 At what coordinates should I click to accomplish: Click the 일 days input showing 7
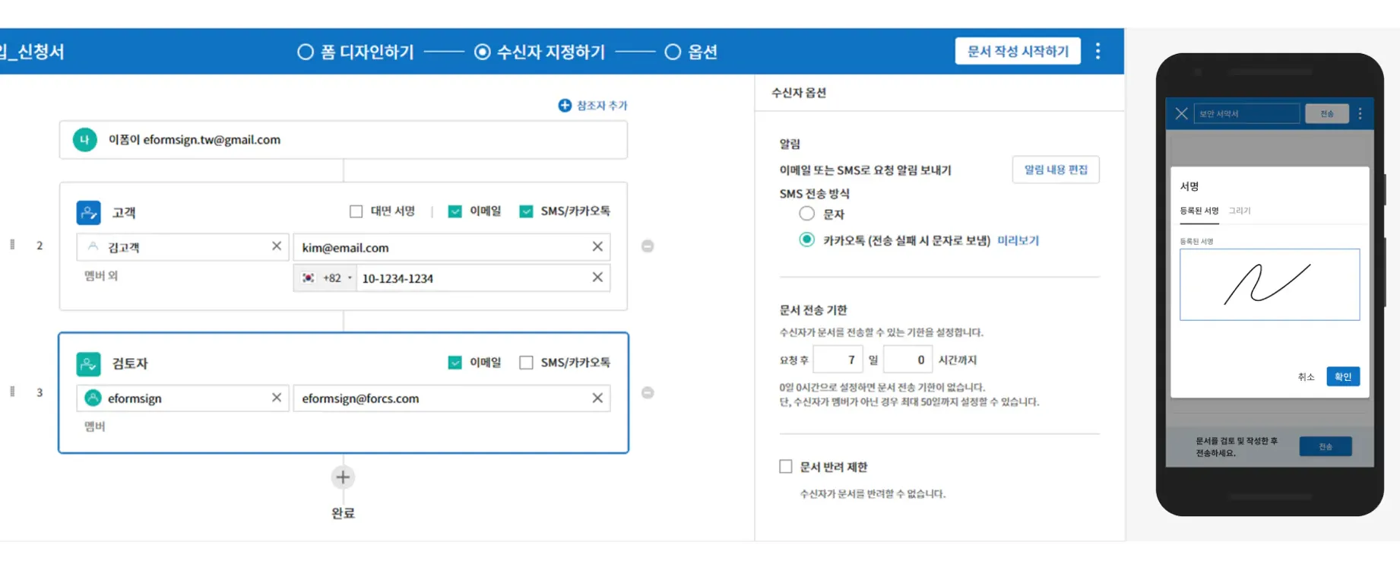(x=838, y=360)
